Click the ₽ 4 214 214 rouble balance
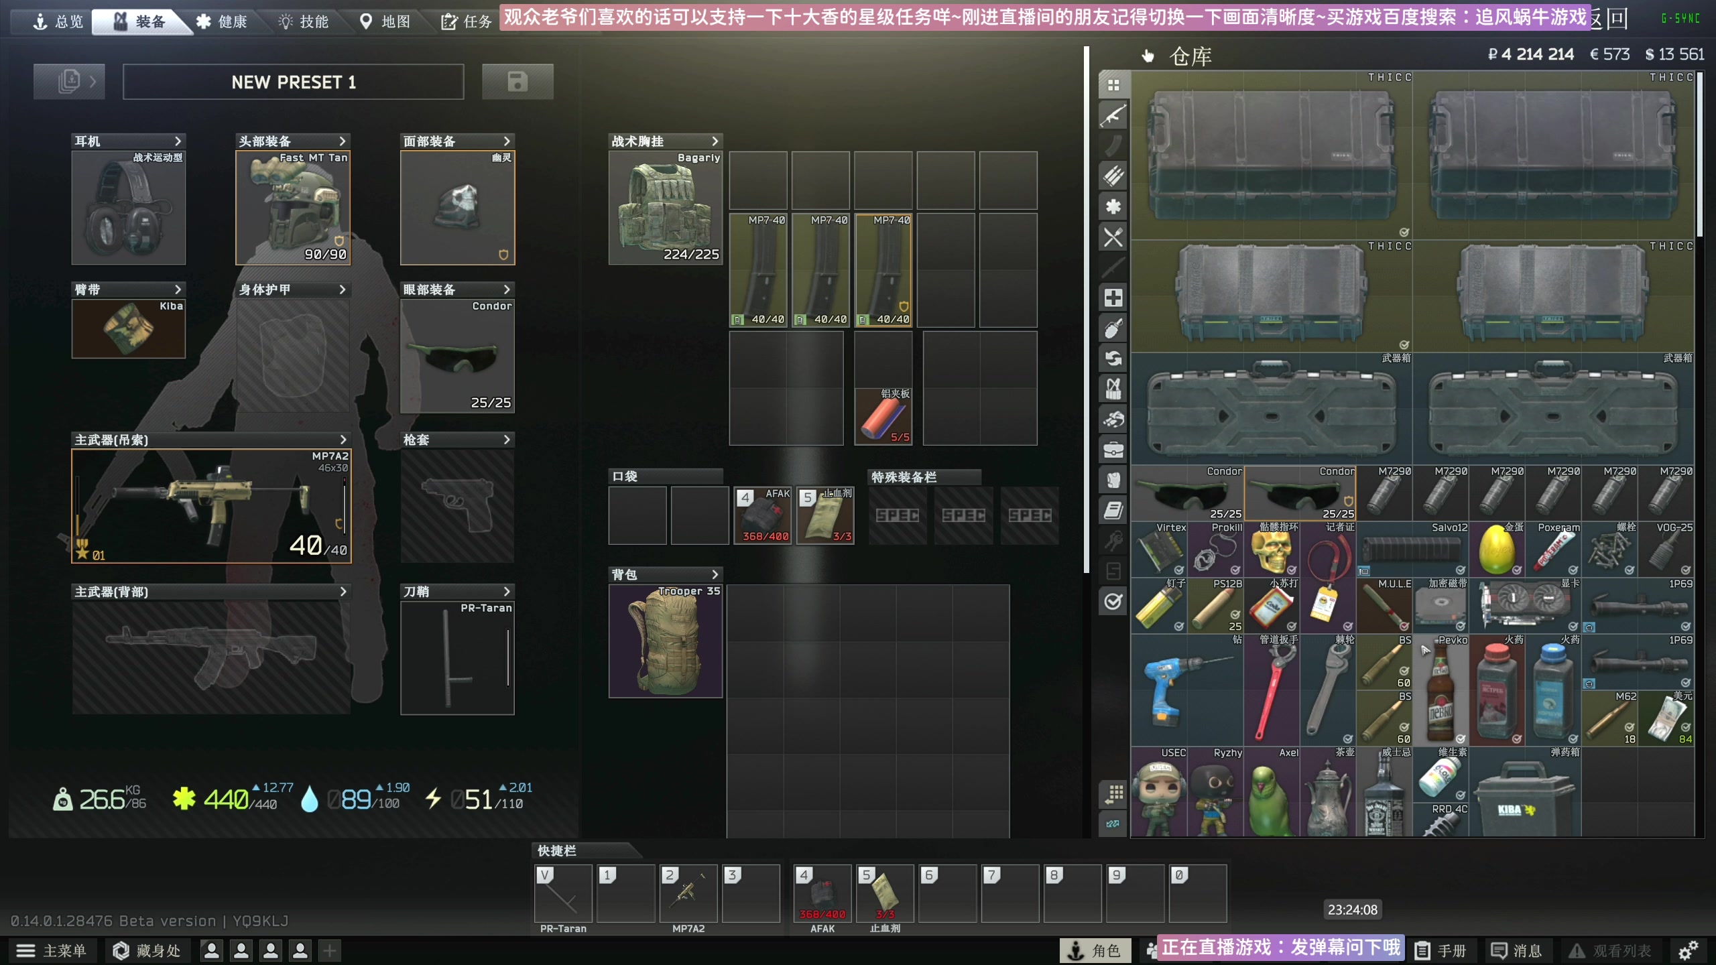 pyautogui.click(x=1530, y=55)
